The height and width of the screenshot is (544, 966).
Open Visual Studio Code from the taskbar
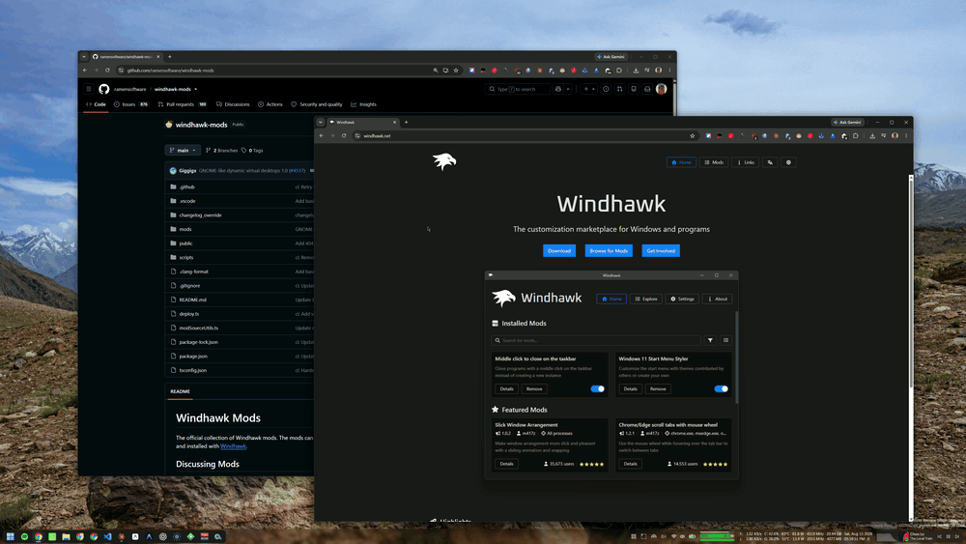108,536
